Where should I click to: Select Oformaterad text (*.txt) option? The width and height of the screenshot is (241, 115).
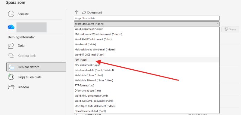tap(147, 90)
